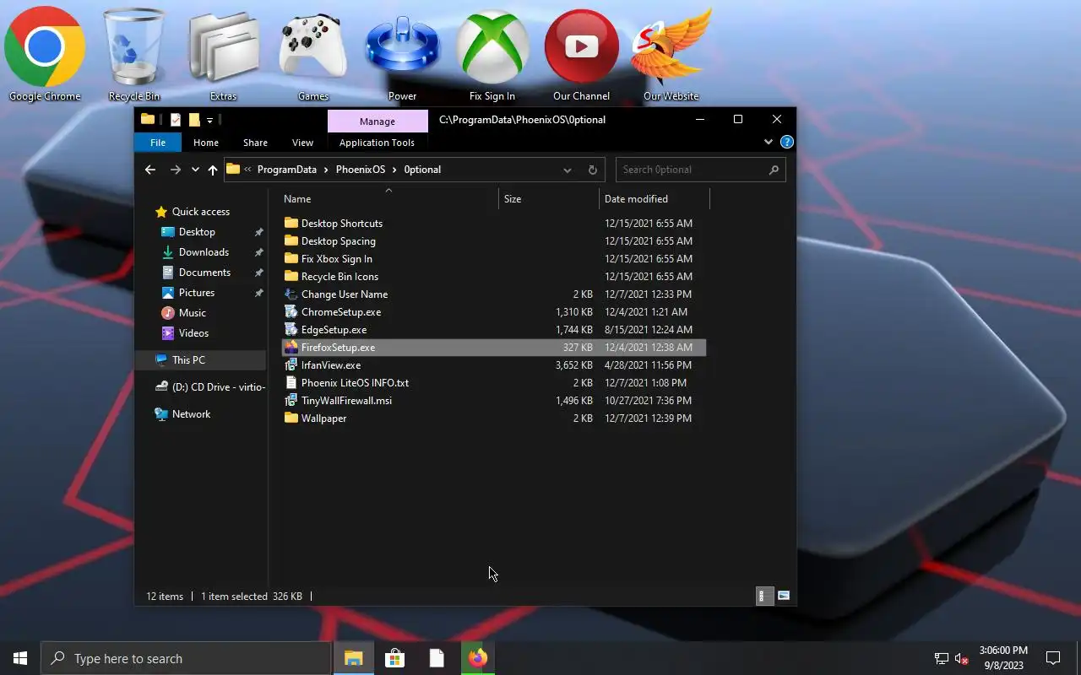Select the EdgeSetup.exe file

click(494, 330)
